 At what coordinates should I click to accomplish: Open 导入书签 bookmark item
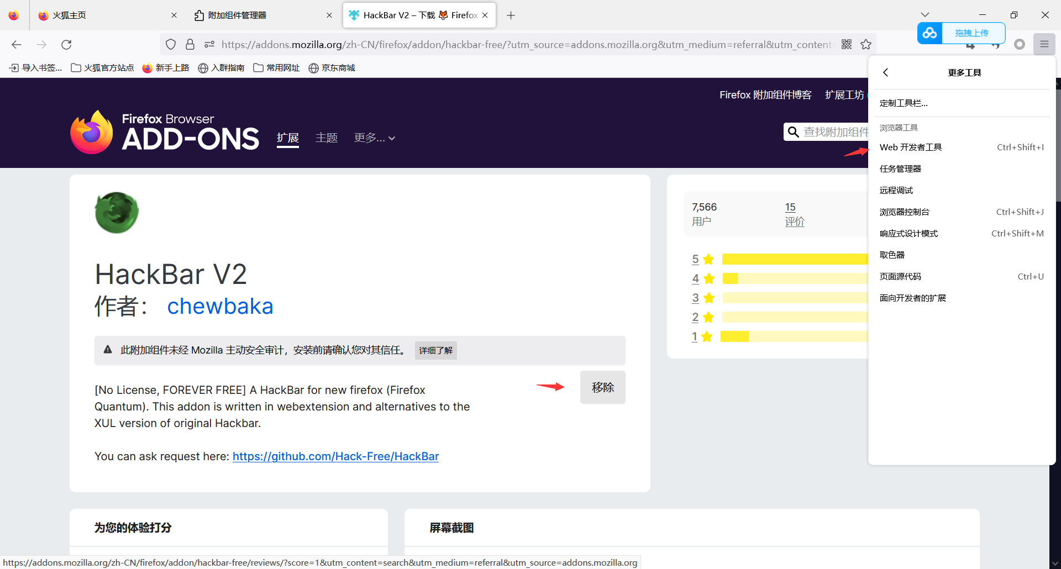point(36,68)
